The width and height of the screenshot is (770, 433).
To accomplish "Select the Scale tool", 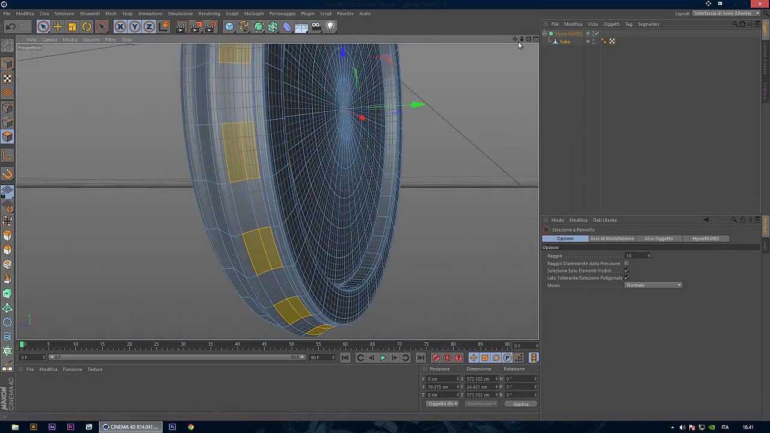I will 72,26.
